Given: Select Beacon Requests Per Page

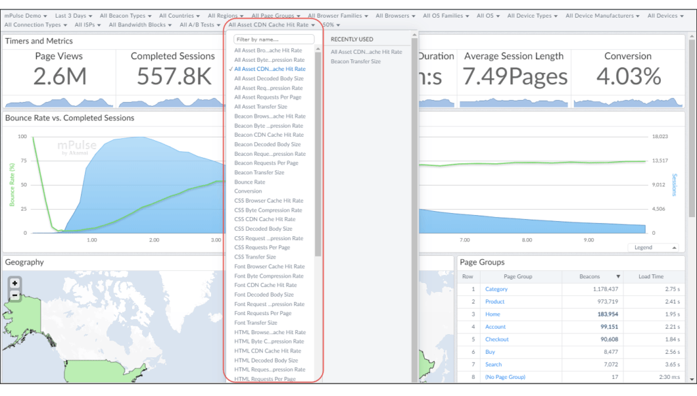Looking at the screenshot, I should pyautogui.click(x=266, y=163).
